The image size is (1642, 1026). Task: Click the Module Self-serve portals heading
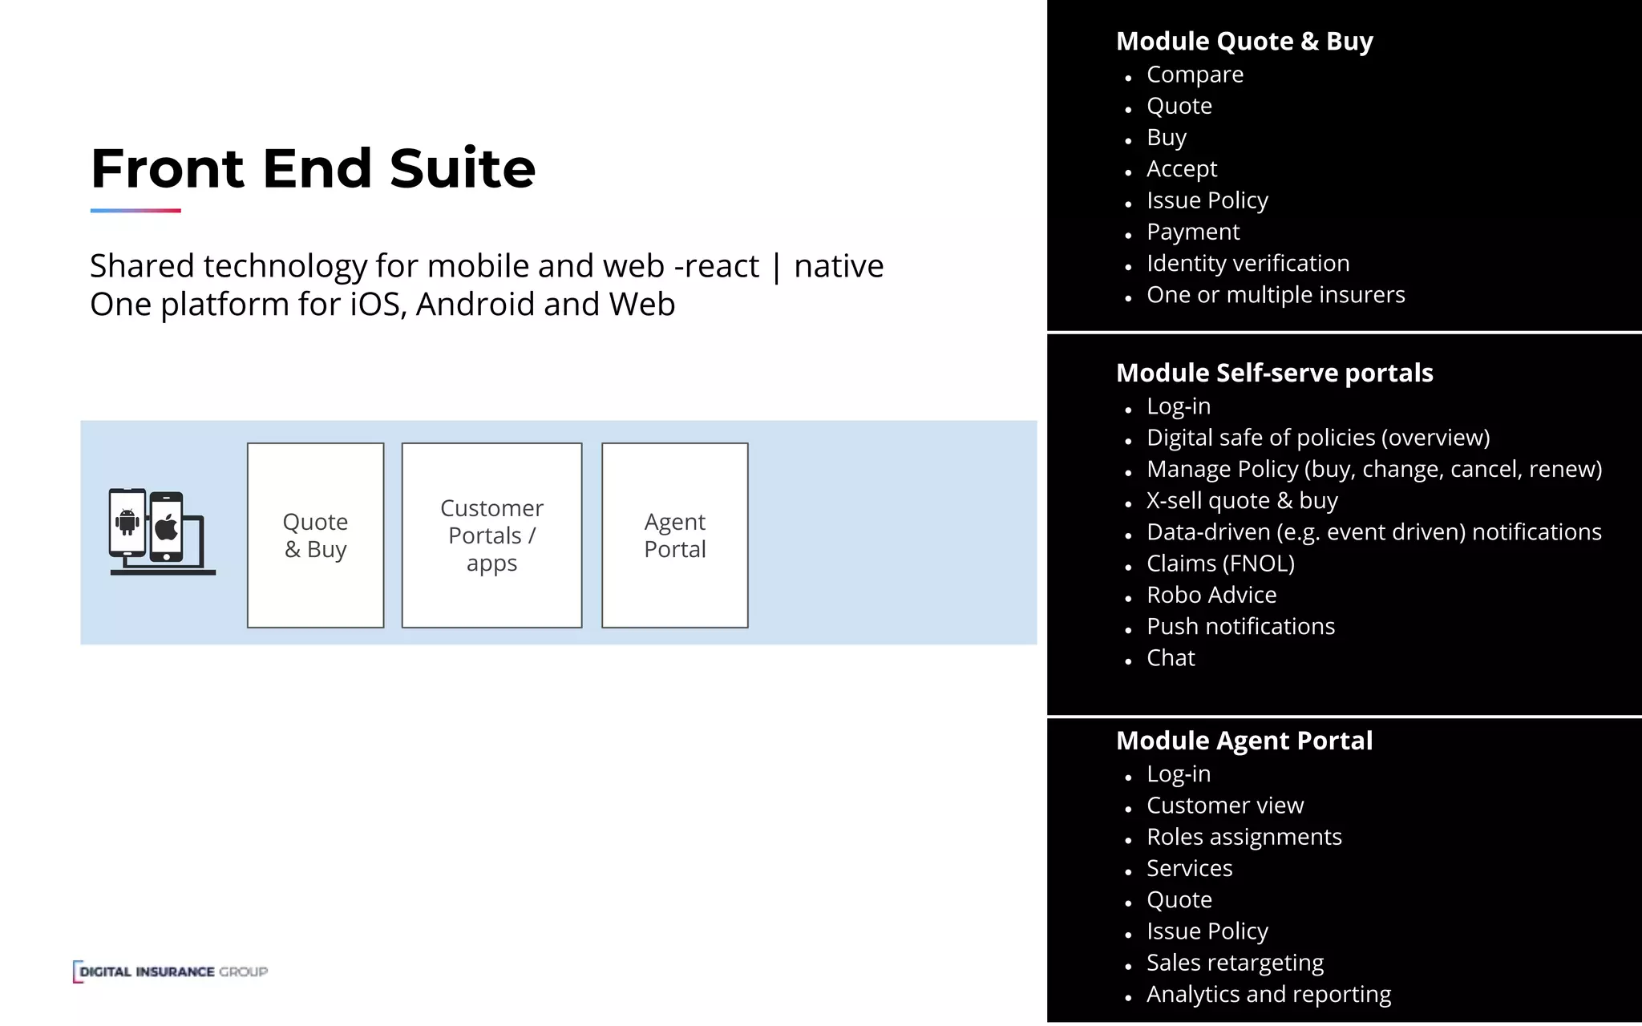click(1274, 373)
